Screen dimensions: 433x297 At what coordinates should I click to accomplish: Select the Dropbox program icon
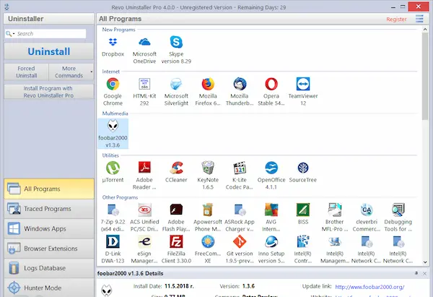(113, 43)
